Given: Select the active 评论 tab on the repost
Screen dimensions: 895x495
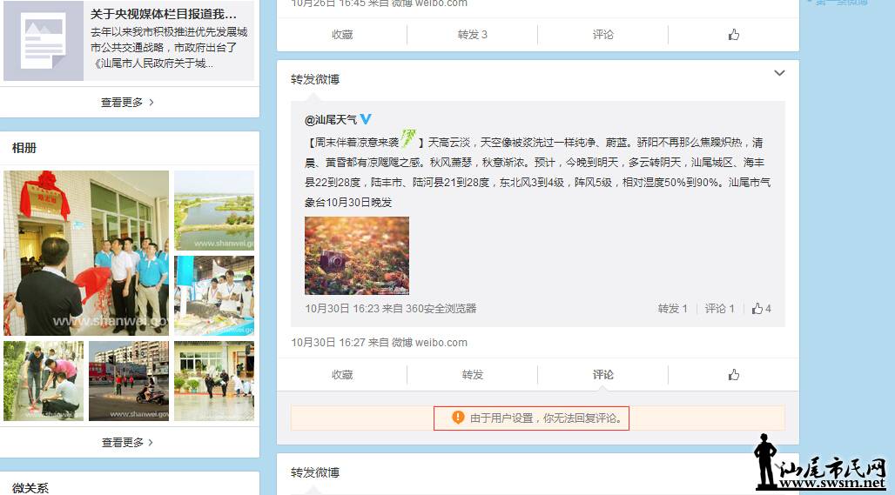Looking at the screenshot, I should tap(602, 375).
